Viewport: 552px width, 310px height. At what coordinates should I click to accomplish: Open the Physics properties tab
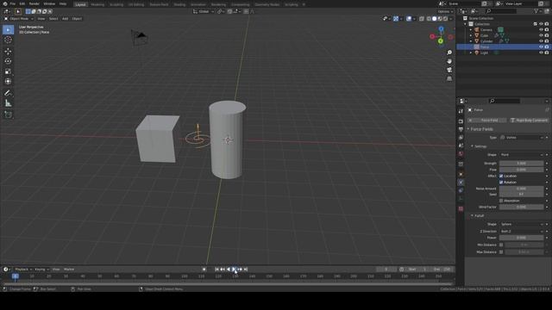(x=461, y=183)
